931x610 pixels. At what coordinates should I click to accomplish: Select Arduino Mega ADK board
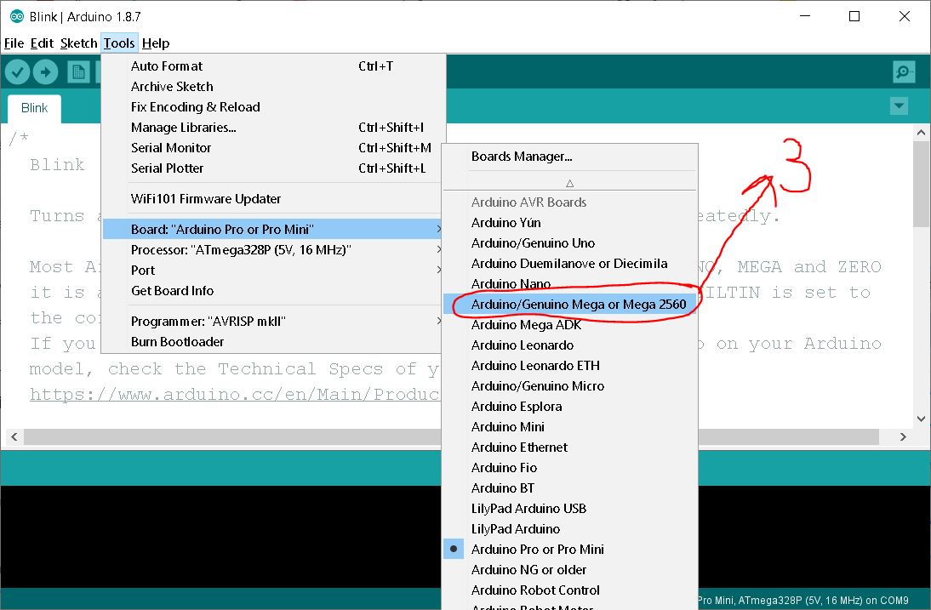pyautogui.click(x=570, y=325)
